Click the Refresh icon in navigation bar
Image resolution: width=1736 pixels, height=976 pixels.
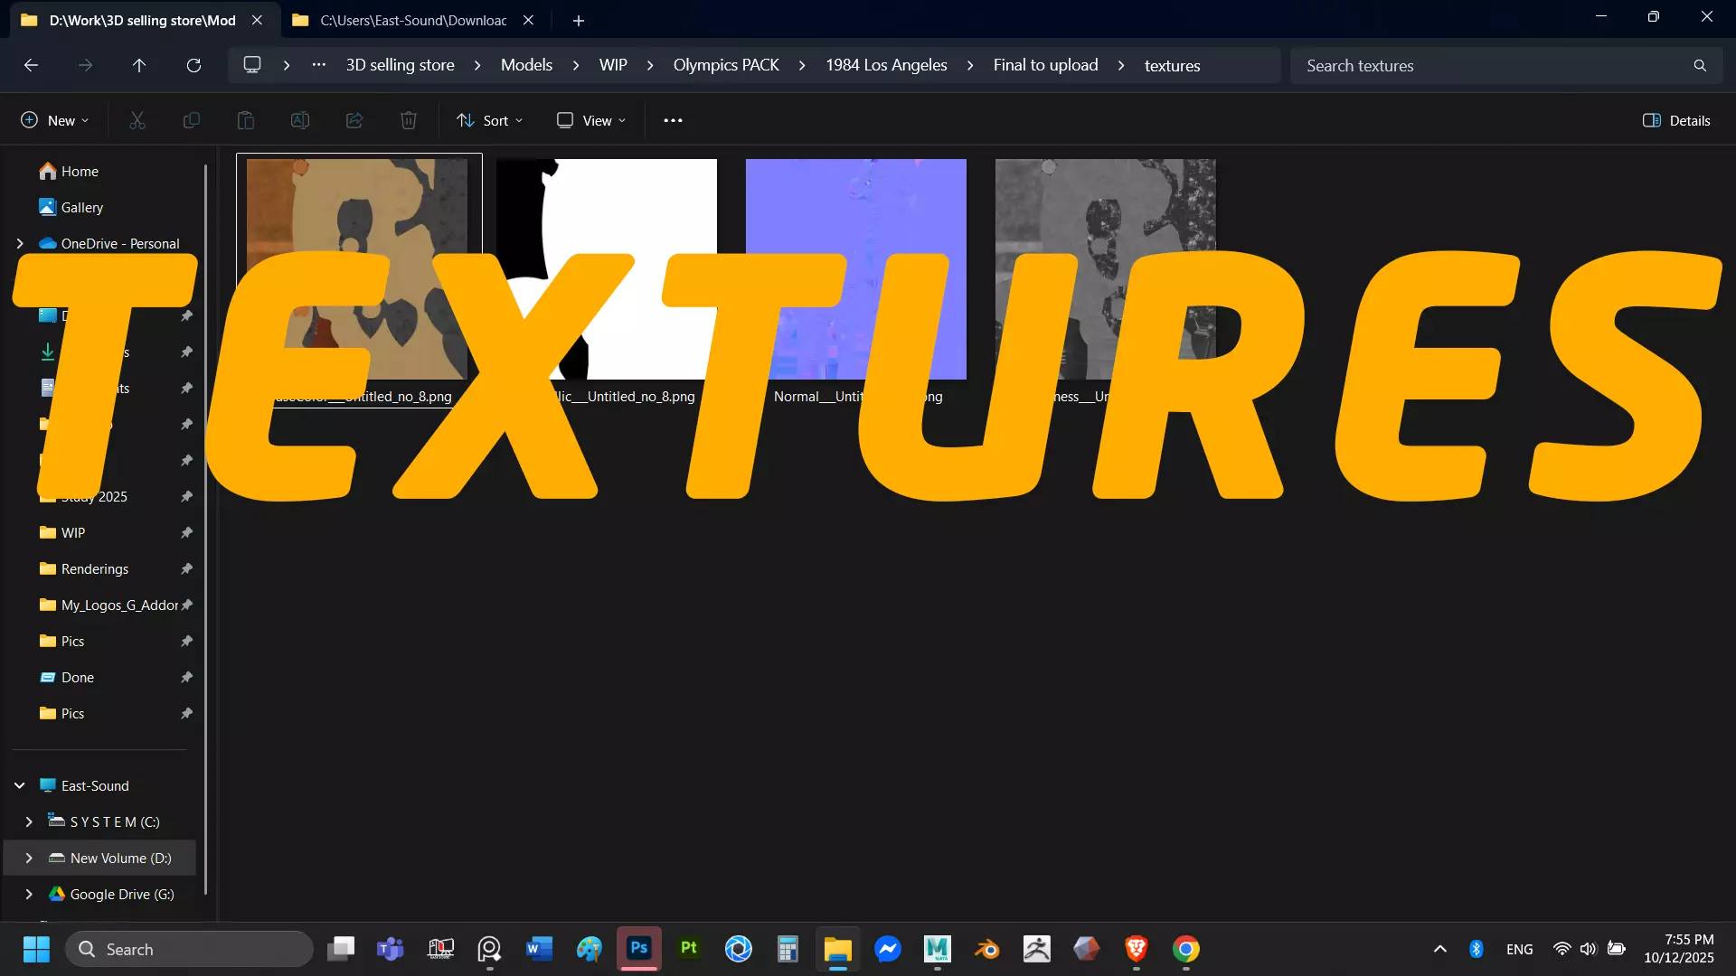coord(193,65)
